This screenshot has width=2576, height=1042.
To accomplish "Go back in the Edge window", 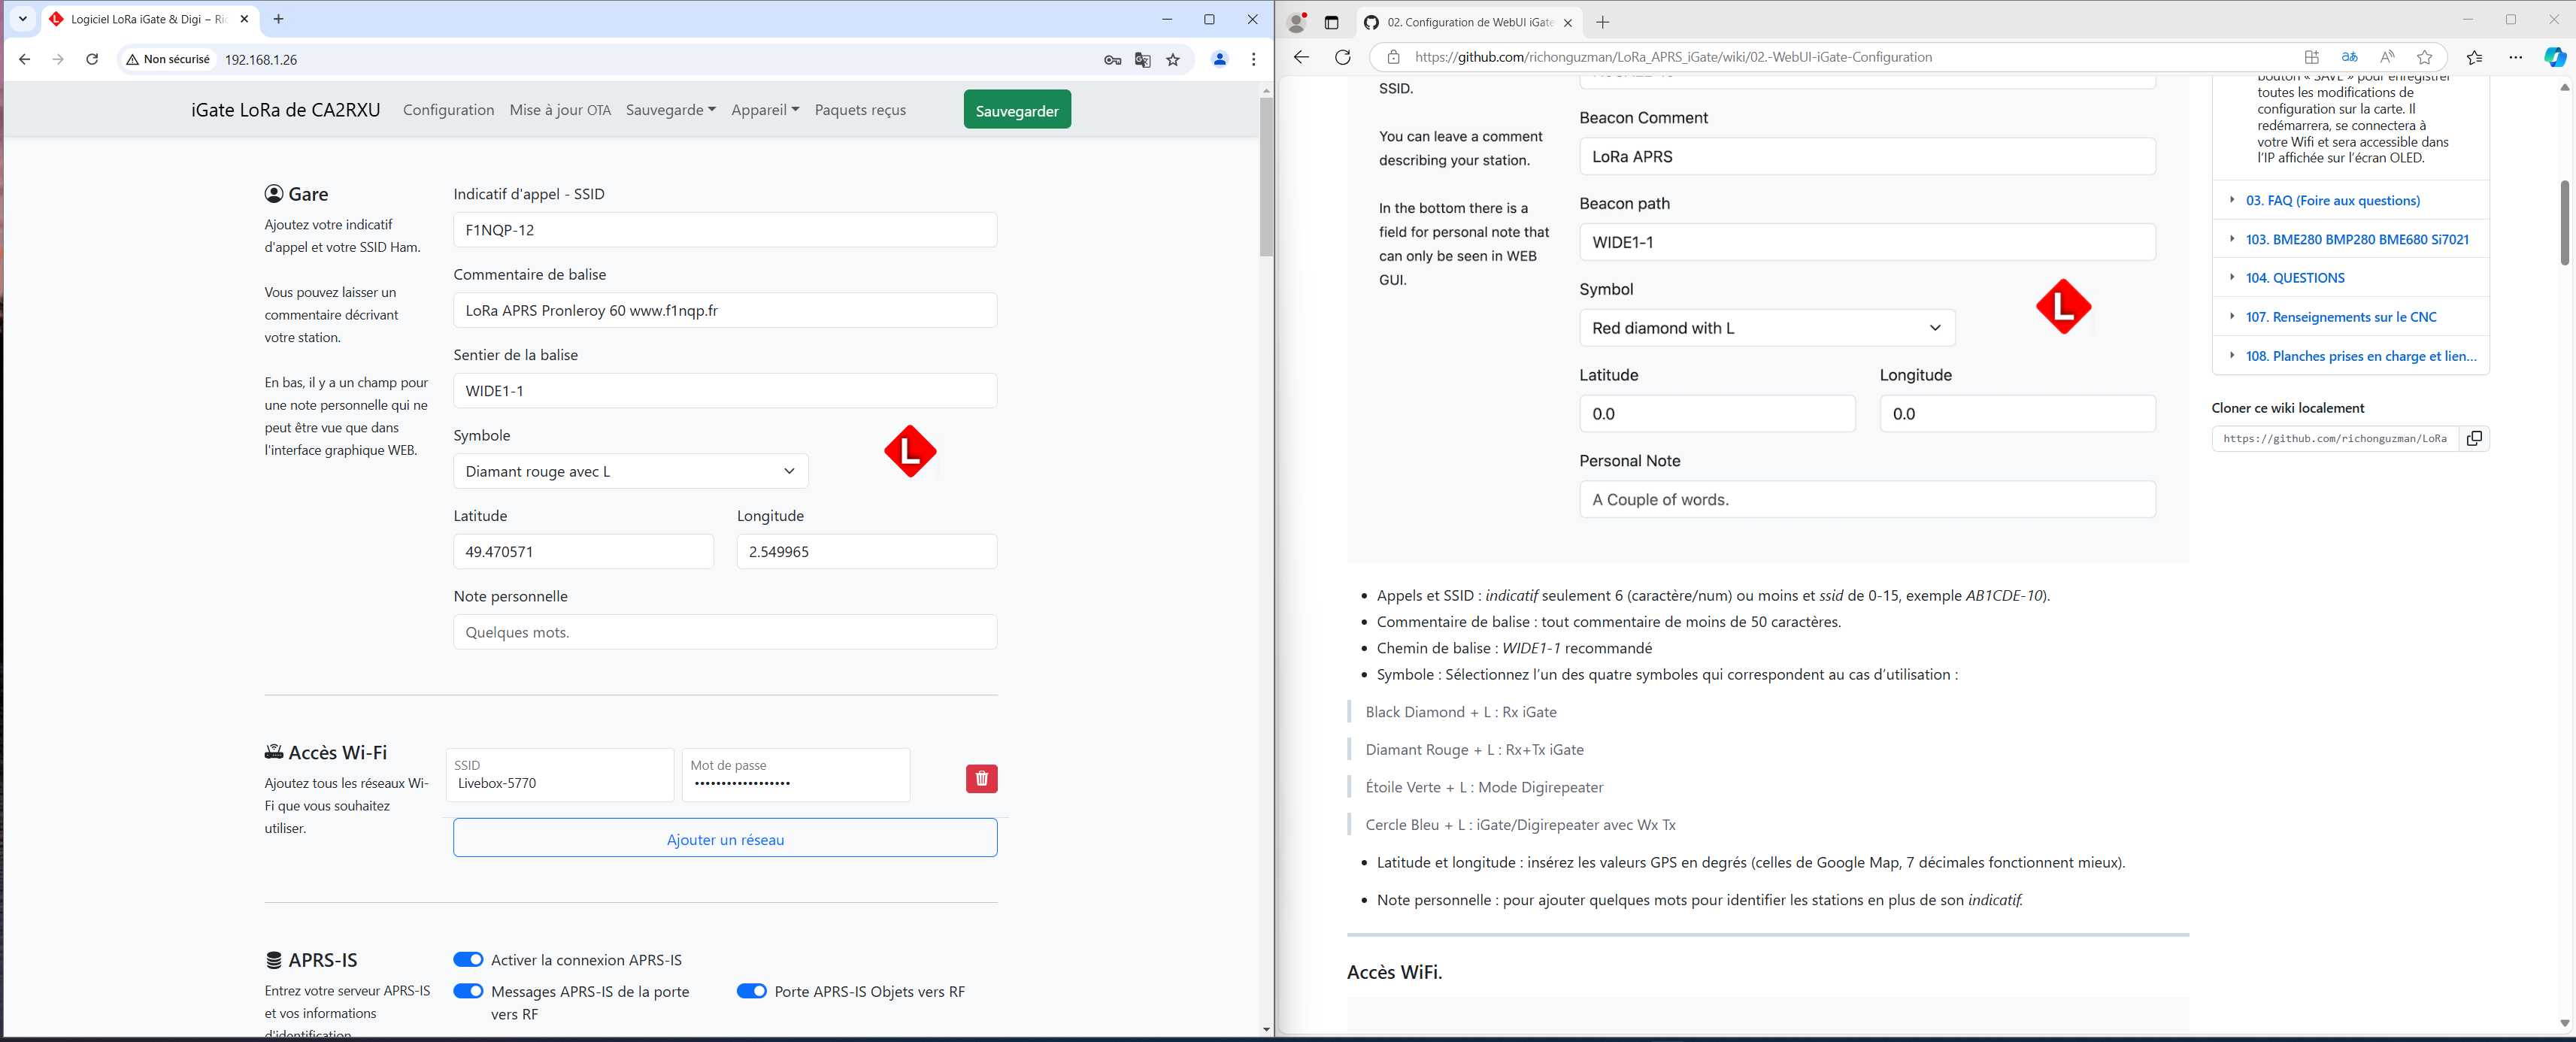I will pyautogui.click(x=1301, y=57).
